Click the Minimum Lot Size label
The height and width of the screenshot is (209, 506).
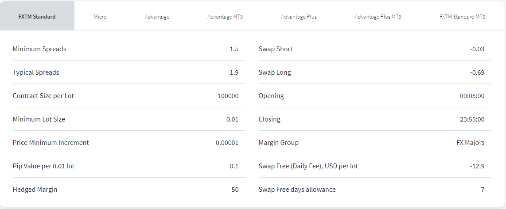pos(39,119)
